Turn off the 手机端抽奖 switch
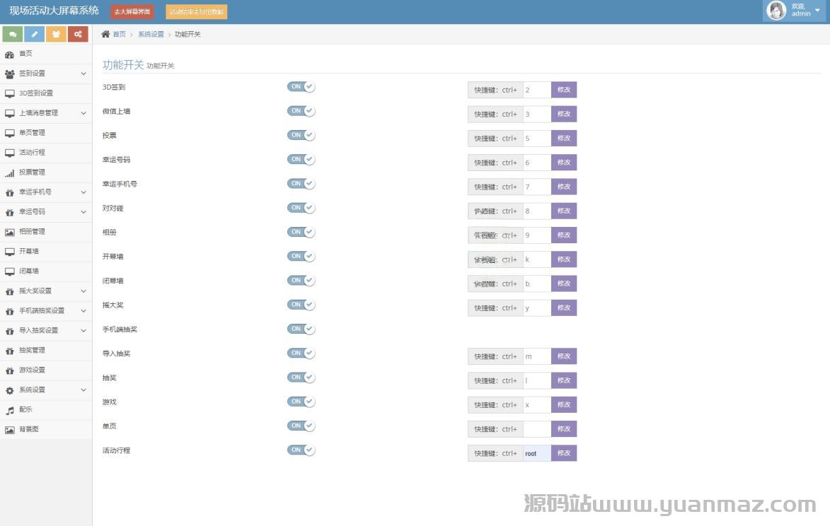Image resolution: width=830 pixels, height=526 pixels. [x=301, y=329]
